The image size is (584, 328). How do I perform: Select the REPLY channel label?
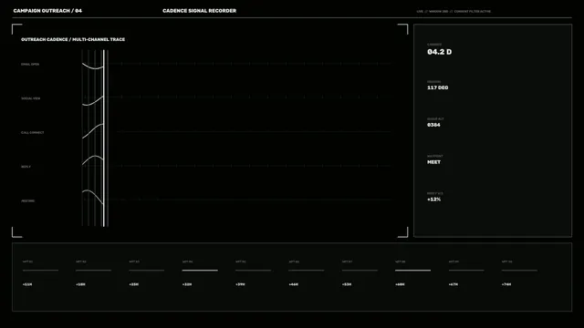26,167
